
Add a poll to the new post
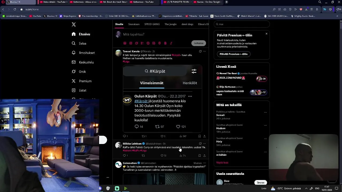tap(142, 43)
